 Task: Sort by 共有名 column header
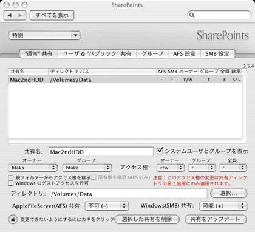click(29, 72)
